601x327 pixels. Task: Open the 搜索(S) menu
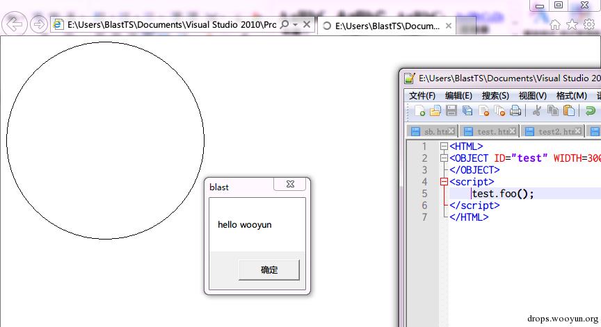click(495, 95)
